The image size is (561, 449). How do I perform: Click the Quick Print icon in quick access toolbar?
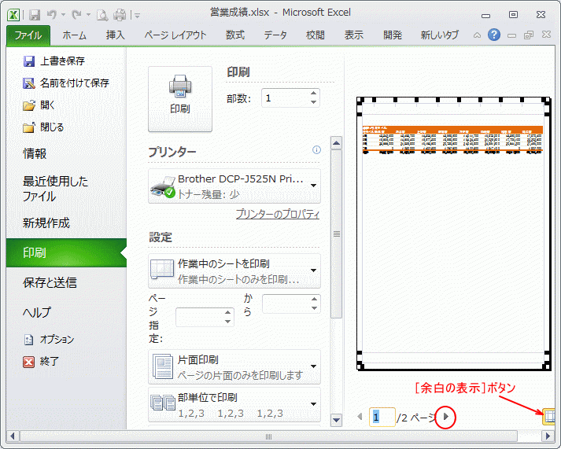pyautogui.click(x=120, y=15)
